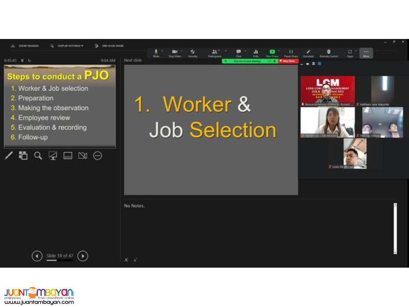Click Show Taskbar in the top menu
Image resolution: width=409 pixels, height=307 pixels.
point(26,45)
